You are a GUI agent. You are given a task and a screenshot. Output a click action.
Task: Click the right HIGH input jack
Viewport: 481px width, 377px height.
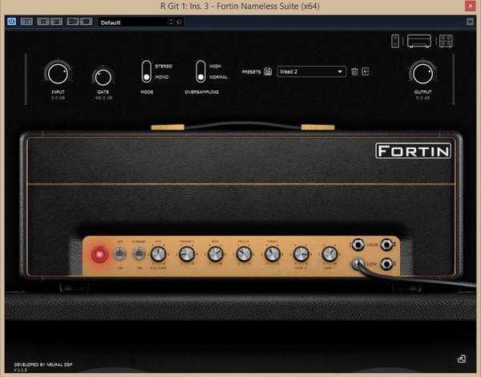[386, 245]
